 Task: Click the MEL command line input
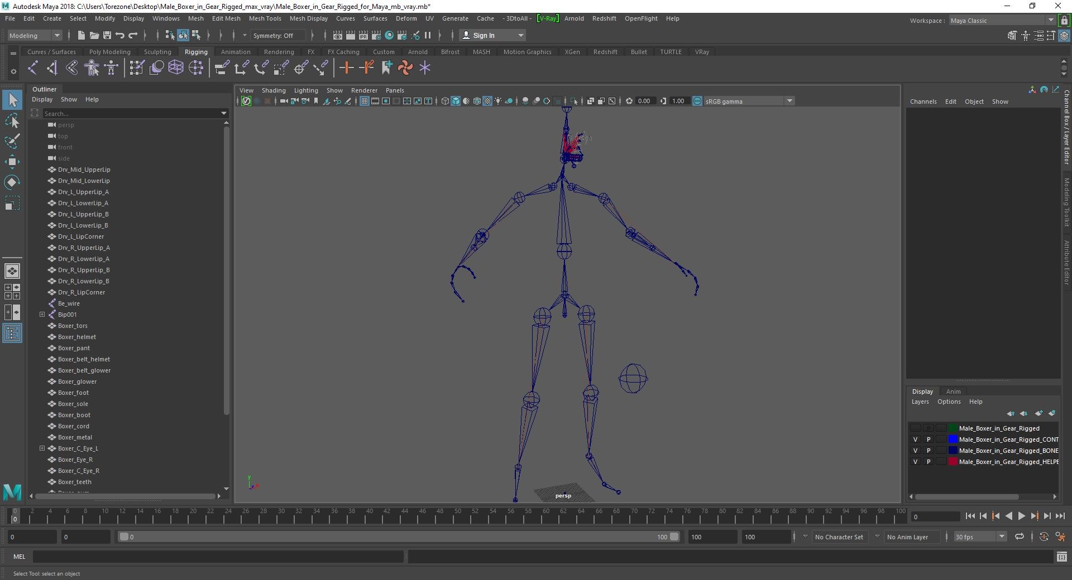(x=218, y=557)
